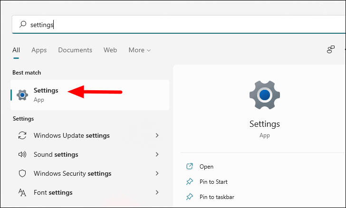The width and height of the screenshot is (346, 208).
Task: Open the Documents tab
Action: click(x=75, y=50)
